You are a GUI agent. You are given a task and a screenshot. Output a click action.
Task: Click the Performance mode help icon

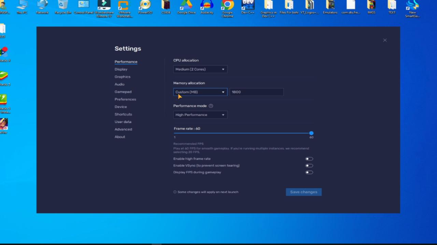[x=211, y=106]
